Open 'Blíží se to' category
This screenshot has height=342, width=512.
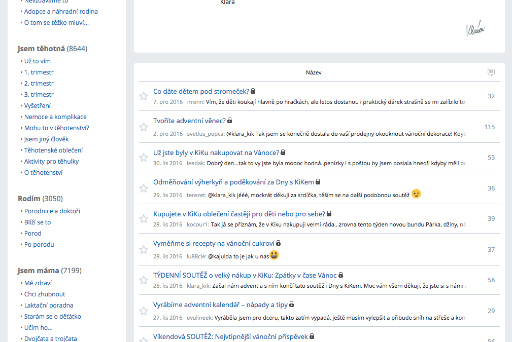click(x=38, y=222)
